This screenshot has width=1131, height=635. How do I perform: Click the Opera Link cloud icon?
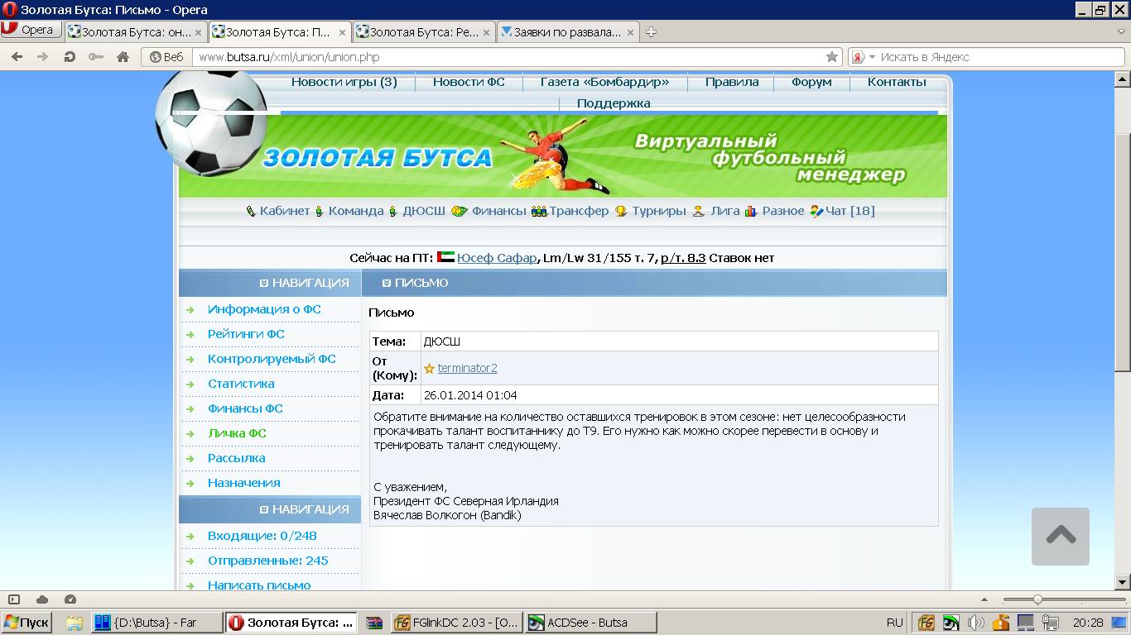click(x=42, y=599)
